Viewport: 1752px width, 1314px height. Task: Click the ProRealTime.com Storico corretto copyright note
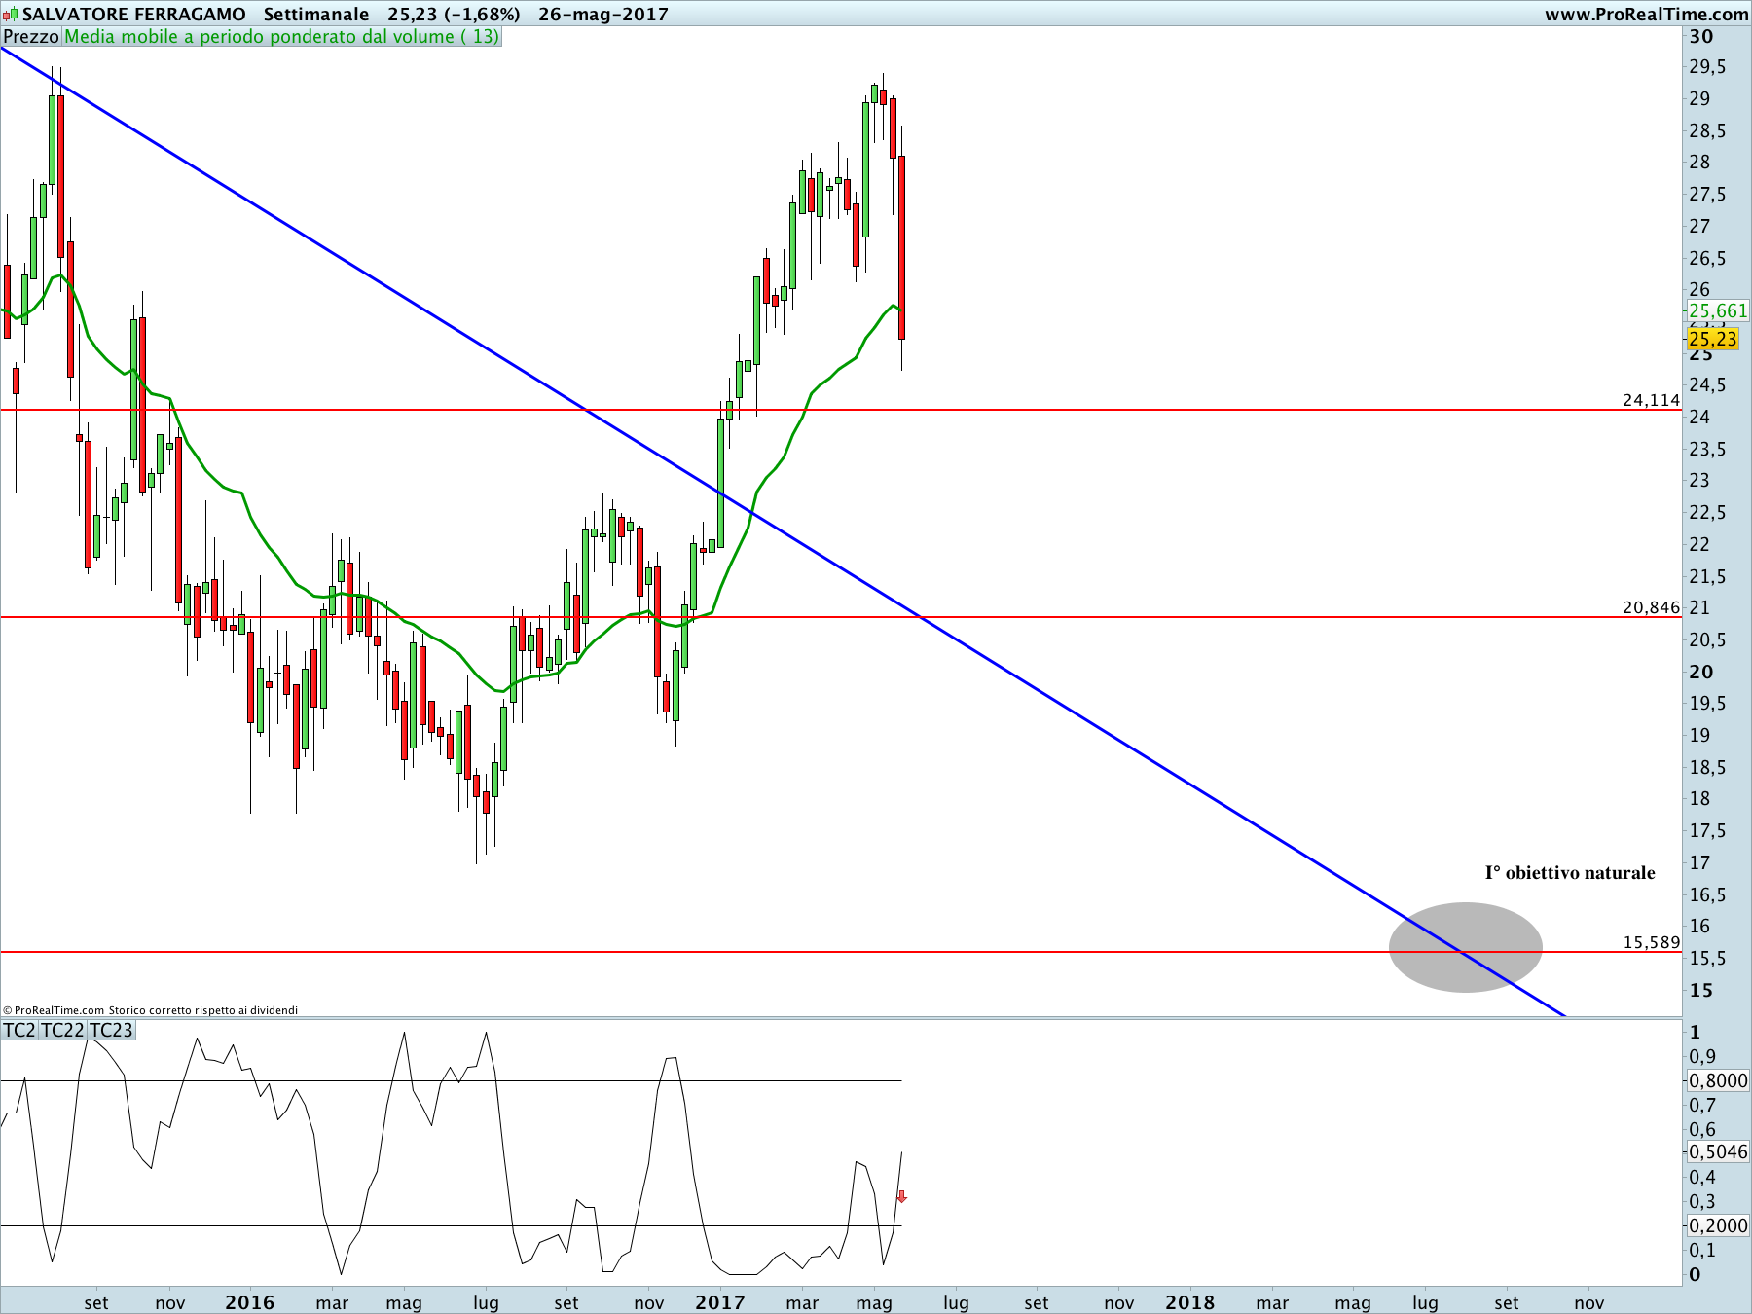point(150,1010)
